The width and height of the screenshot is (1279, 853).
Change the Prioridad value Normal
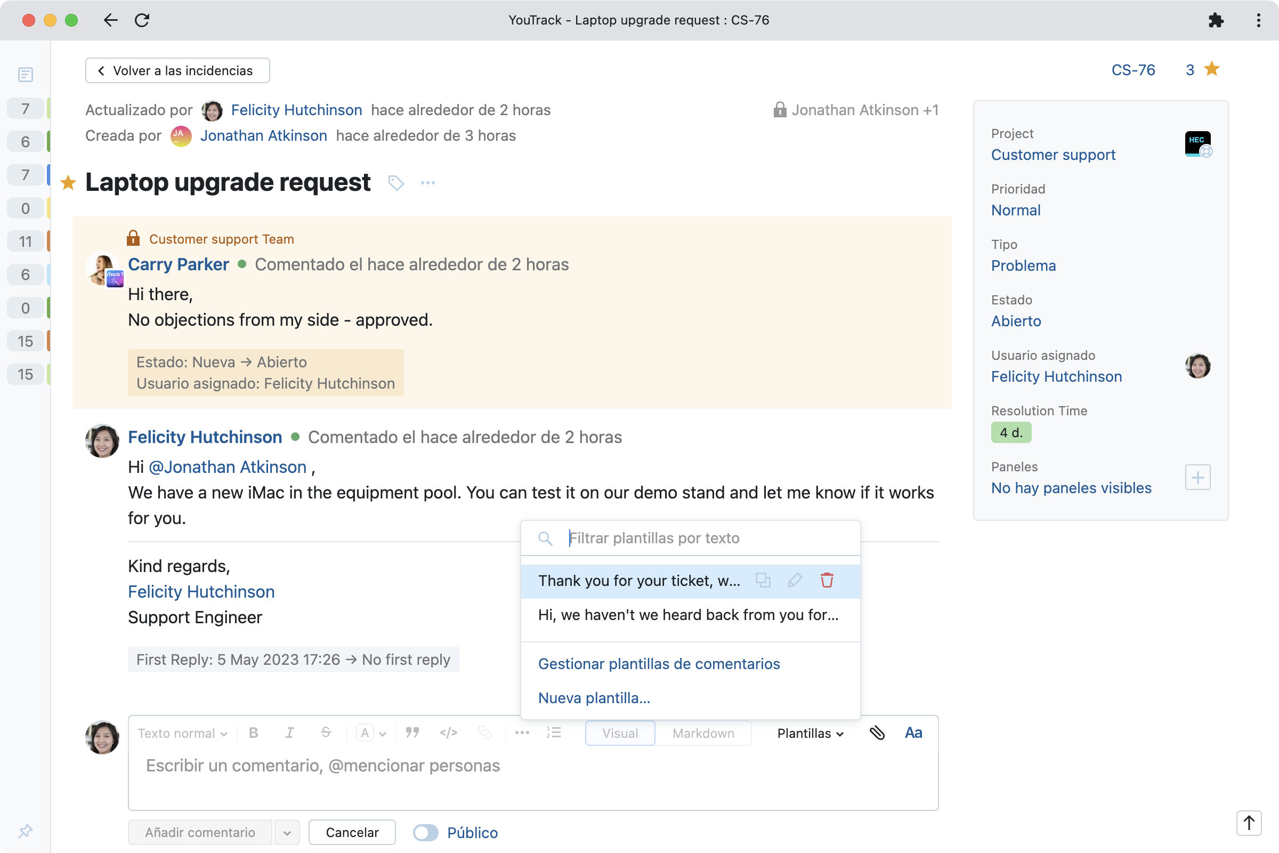(x=1015, y=210)
